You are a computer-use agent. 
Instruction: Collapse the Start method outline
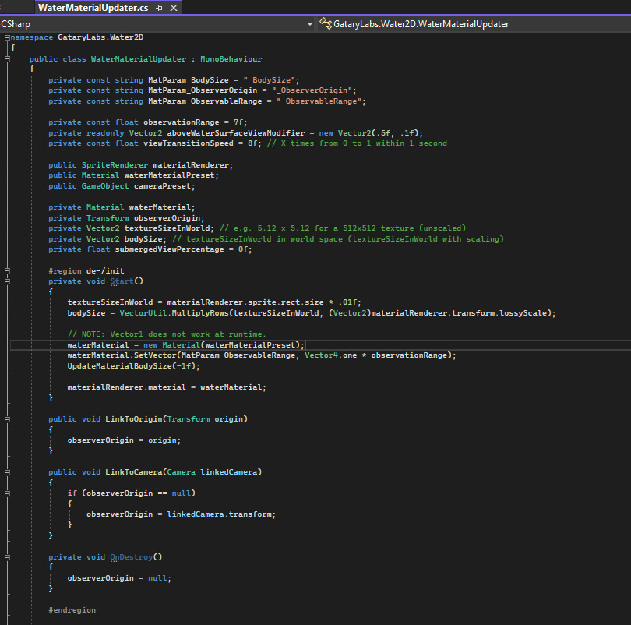(x=7, y=281)
